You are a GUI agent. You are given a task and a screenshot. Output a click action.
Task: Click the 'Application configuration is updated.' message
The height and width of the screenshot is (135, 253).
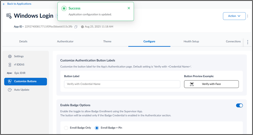coord(90,14)
